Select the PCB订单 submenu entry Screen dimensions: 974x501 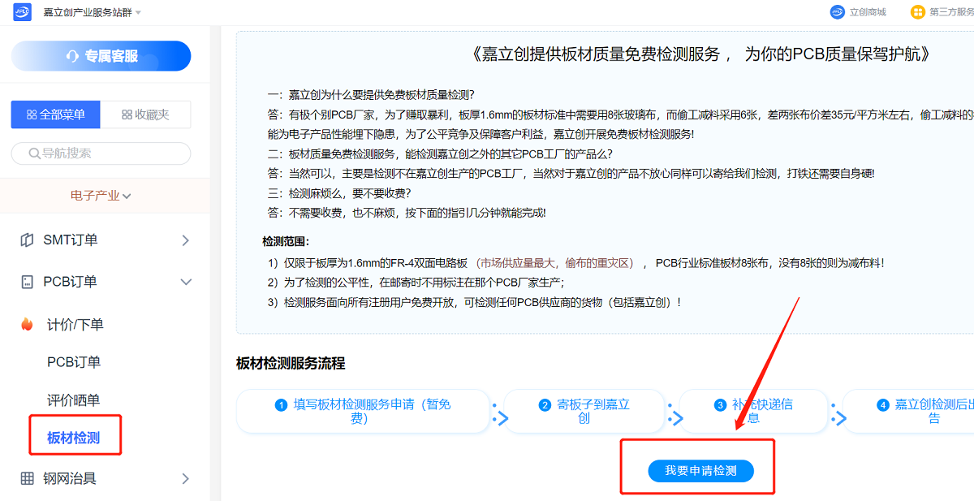[x=74, y=362]
